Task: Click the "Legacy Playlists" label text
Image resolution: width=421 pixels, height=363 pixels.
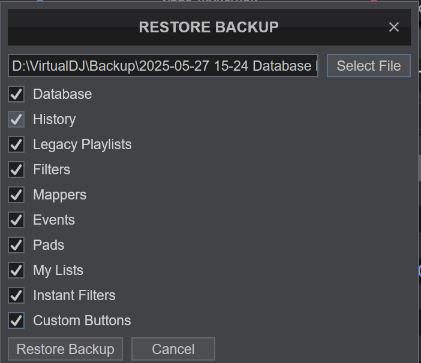Action: tap(82, 145)
